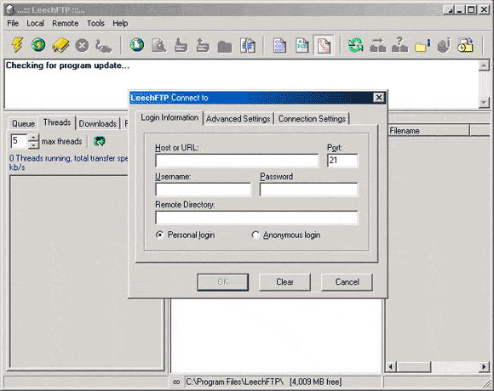
Task: Click the download arrow-down drive icon
Action: tap(181, 46)
